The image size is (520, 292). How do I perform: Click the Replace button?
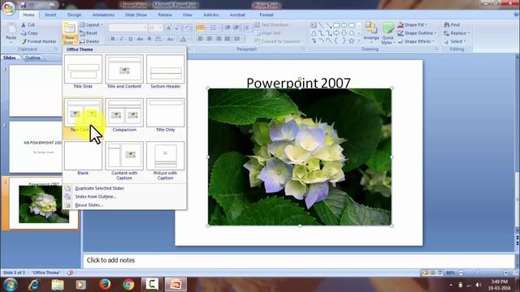pyautogui.click(x=457, y=33)
